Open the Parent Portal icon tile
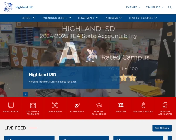This screenshot has width=176, height=140. pos(11,105)
